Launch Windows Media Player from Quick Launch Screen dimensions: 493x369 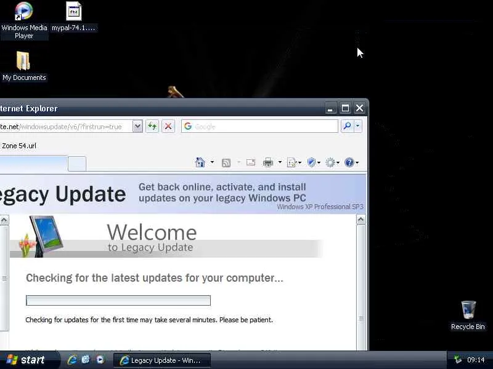pos(100,360)
